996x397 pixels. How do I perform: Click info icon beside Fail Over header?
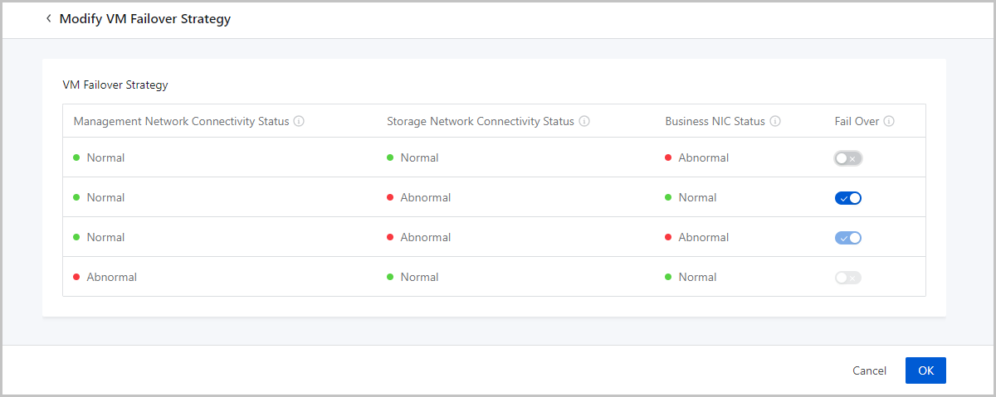pyautogui.click(x=889, y=121)
